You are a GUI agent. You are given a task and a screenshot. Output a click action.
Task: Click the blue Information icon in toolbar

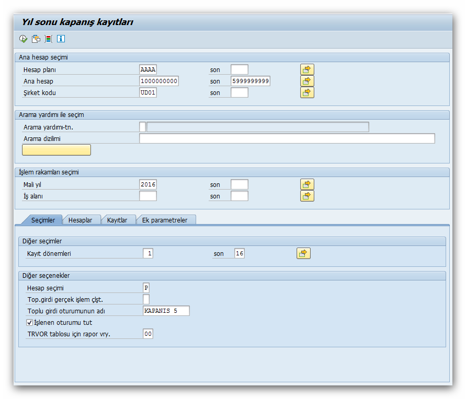61,39
